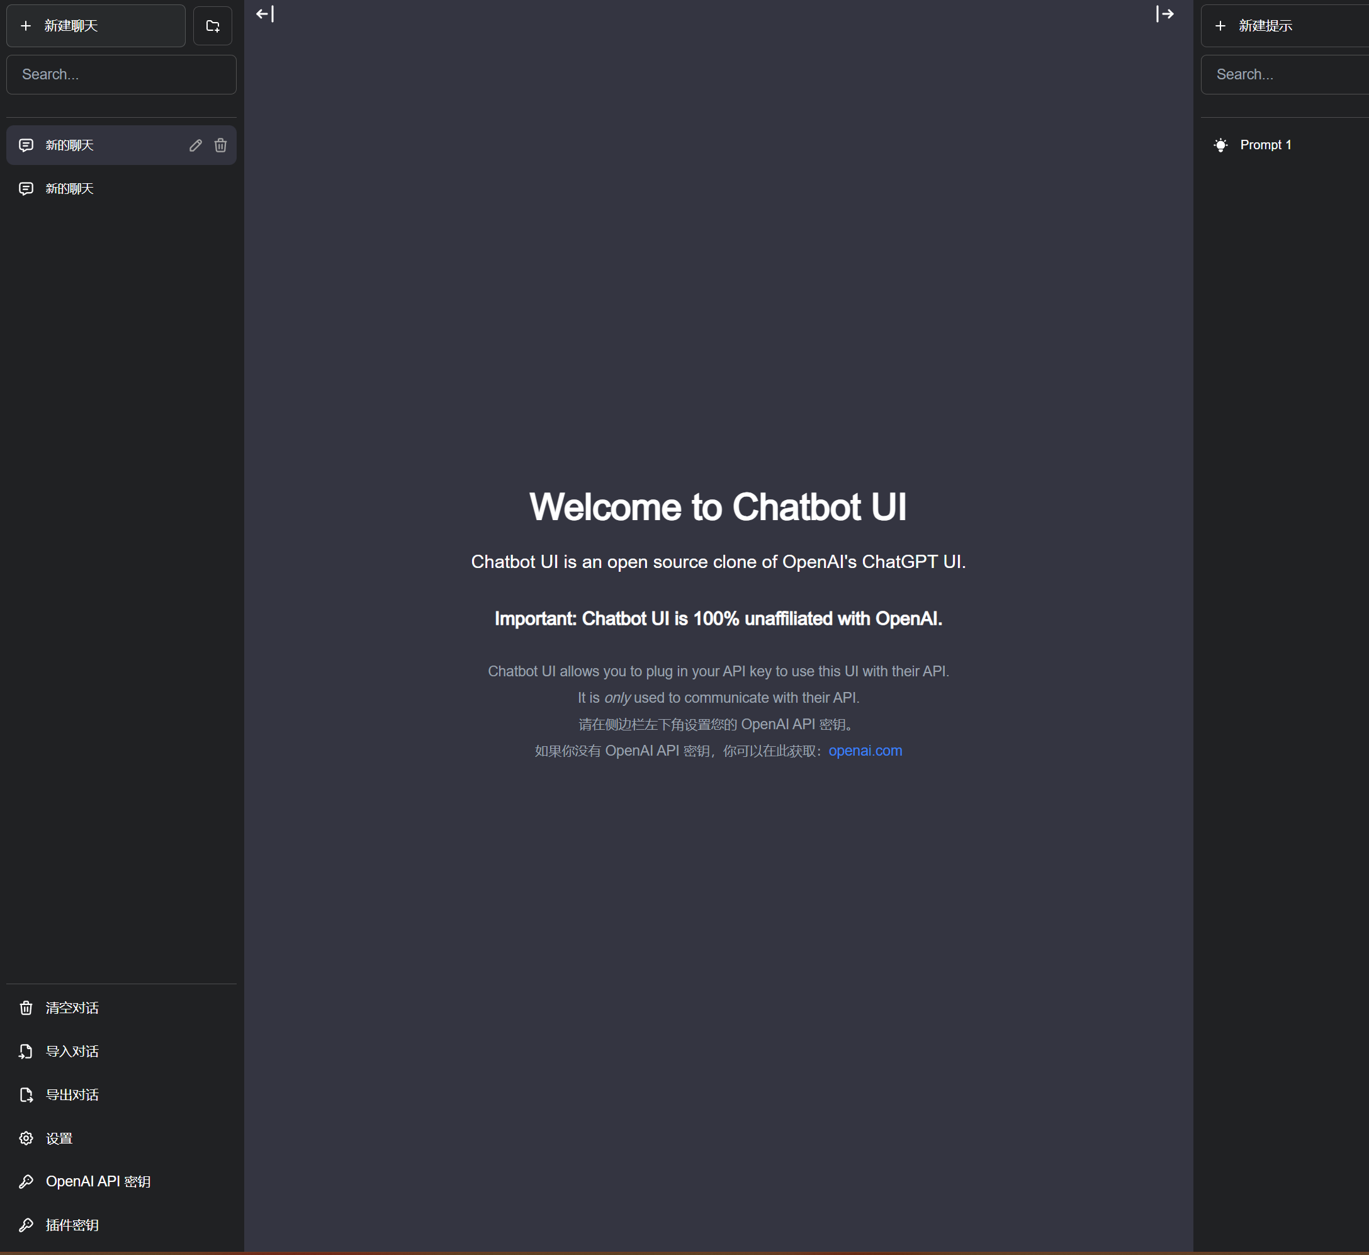Select 导出对话 to export conversations
Screen dimensions: 1369x1255
click(71, 1094)
